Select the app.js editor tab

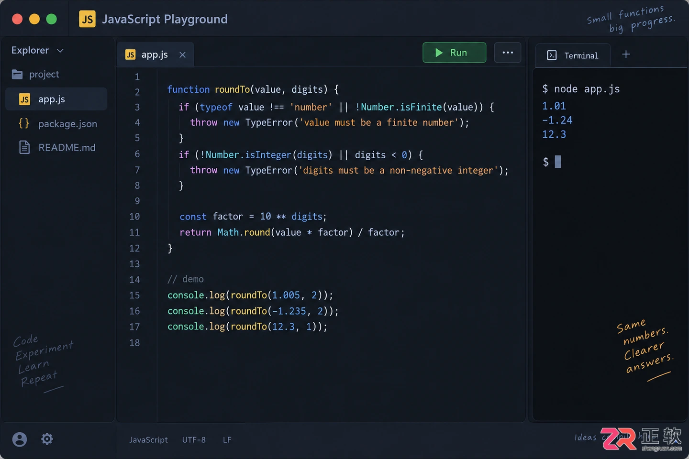point(156,55)
